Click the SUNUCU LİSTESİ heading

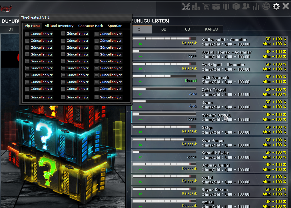(150, 21)
